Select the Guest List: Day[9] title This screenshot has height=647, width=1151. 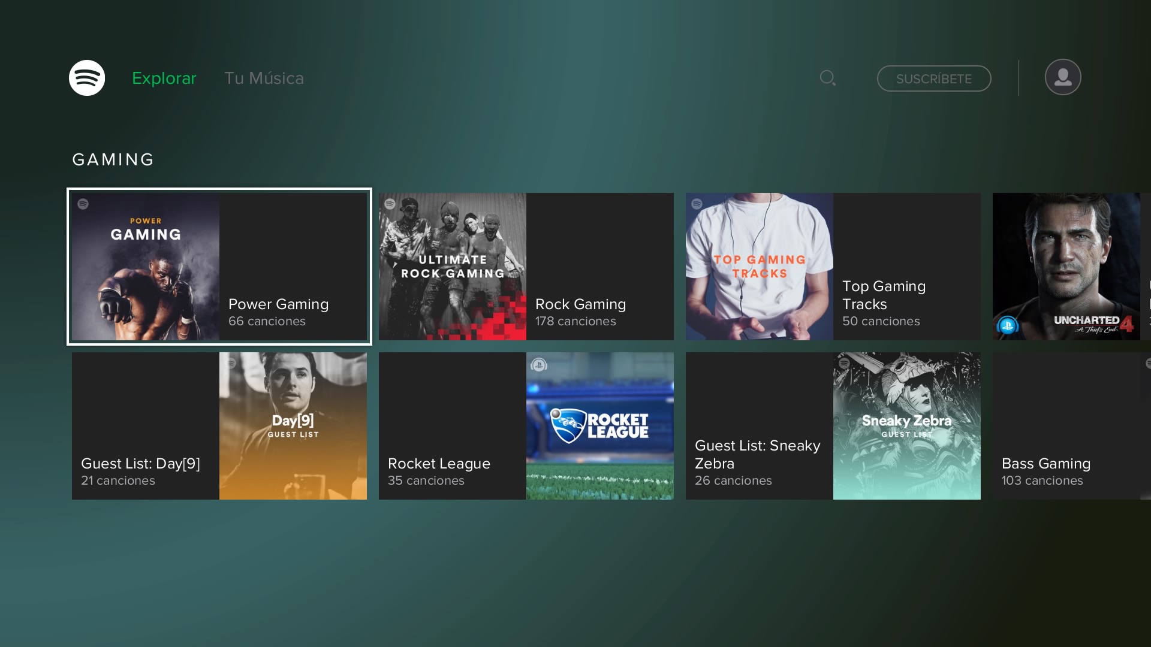(140, 464)
